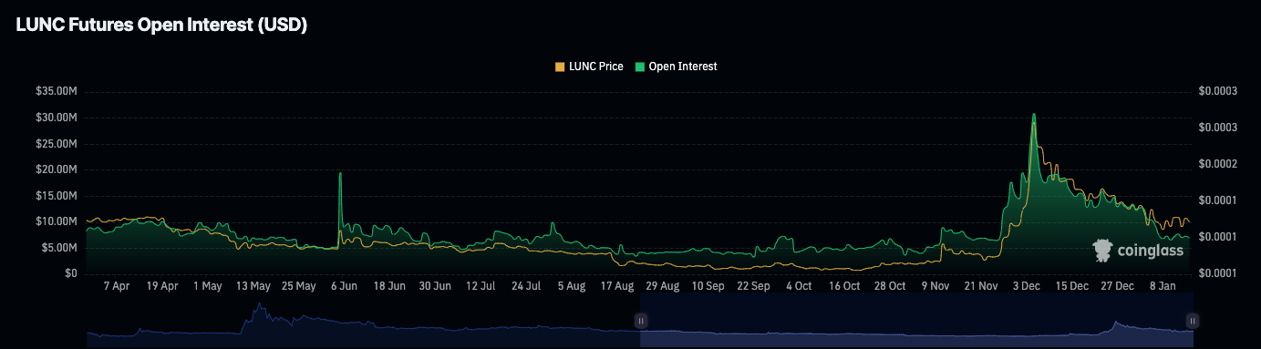Screen dimensions: 1261x349
Task: Click the $10.00M axis label
Action: tap(56, 221)
